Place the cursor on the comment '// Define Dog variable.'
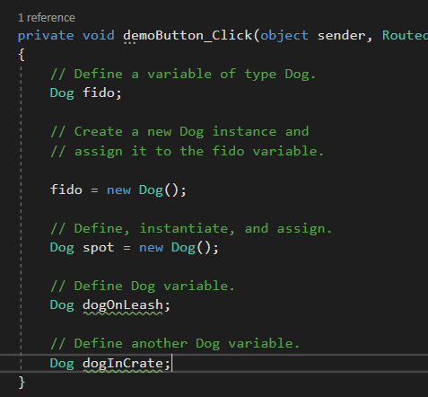 pyautogui.click(x=143, y=287)
